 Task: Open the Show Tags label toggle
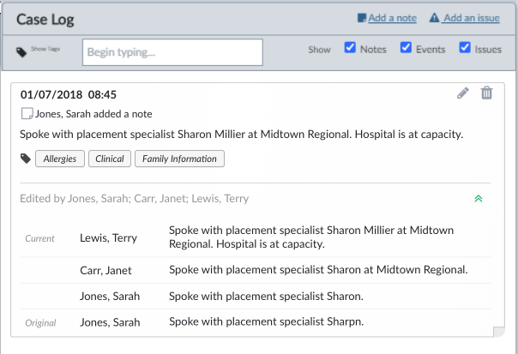45,49
